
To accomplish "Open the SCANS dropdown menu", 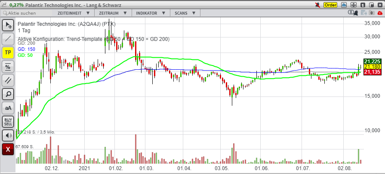I will [185, 13].
